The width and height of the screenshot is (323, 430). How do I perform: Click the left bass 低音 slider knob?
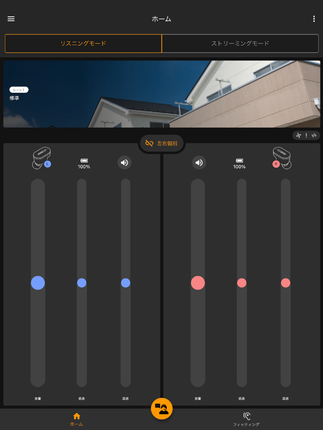point(81,283)
